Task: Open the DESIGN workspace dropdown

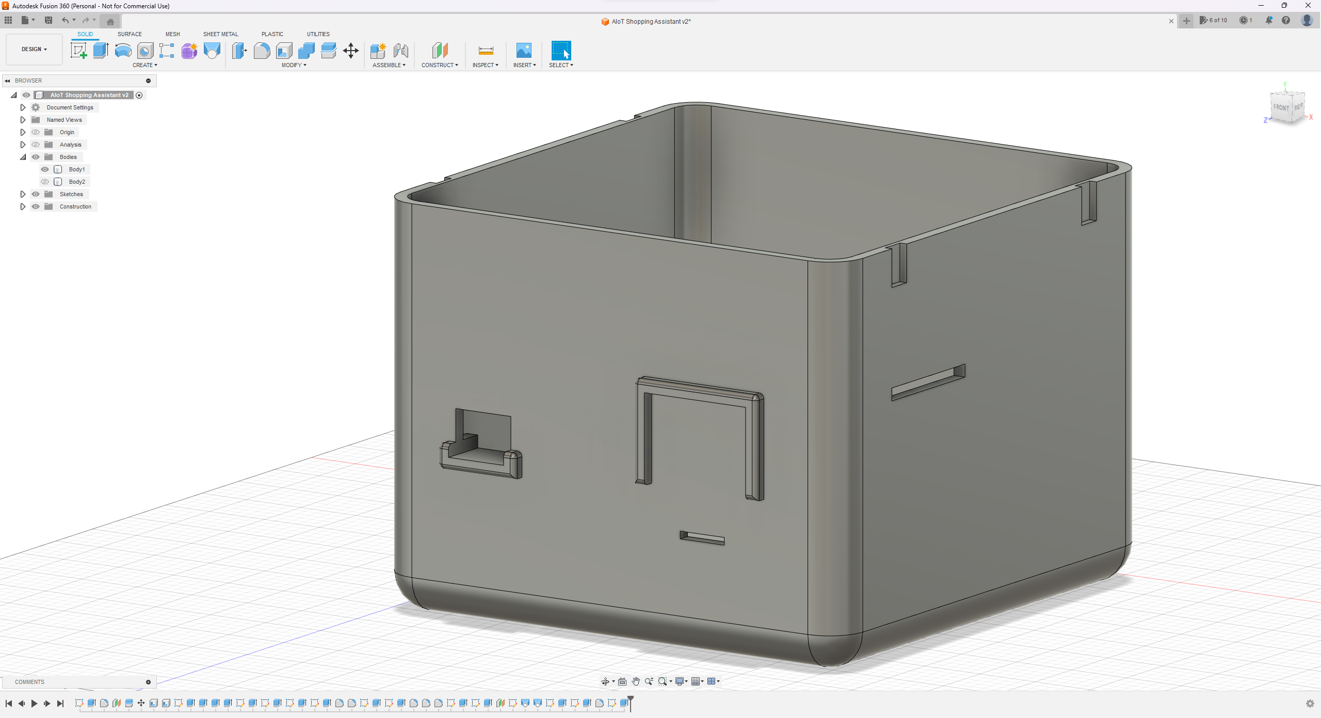Action: tap(34, 49)
